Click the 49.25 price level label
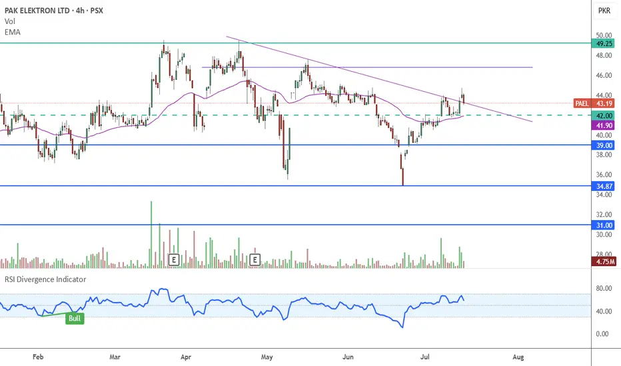 click(603, 43)
